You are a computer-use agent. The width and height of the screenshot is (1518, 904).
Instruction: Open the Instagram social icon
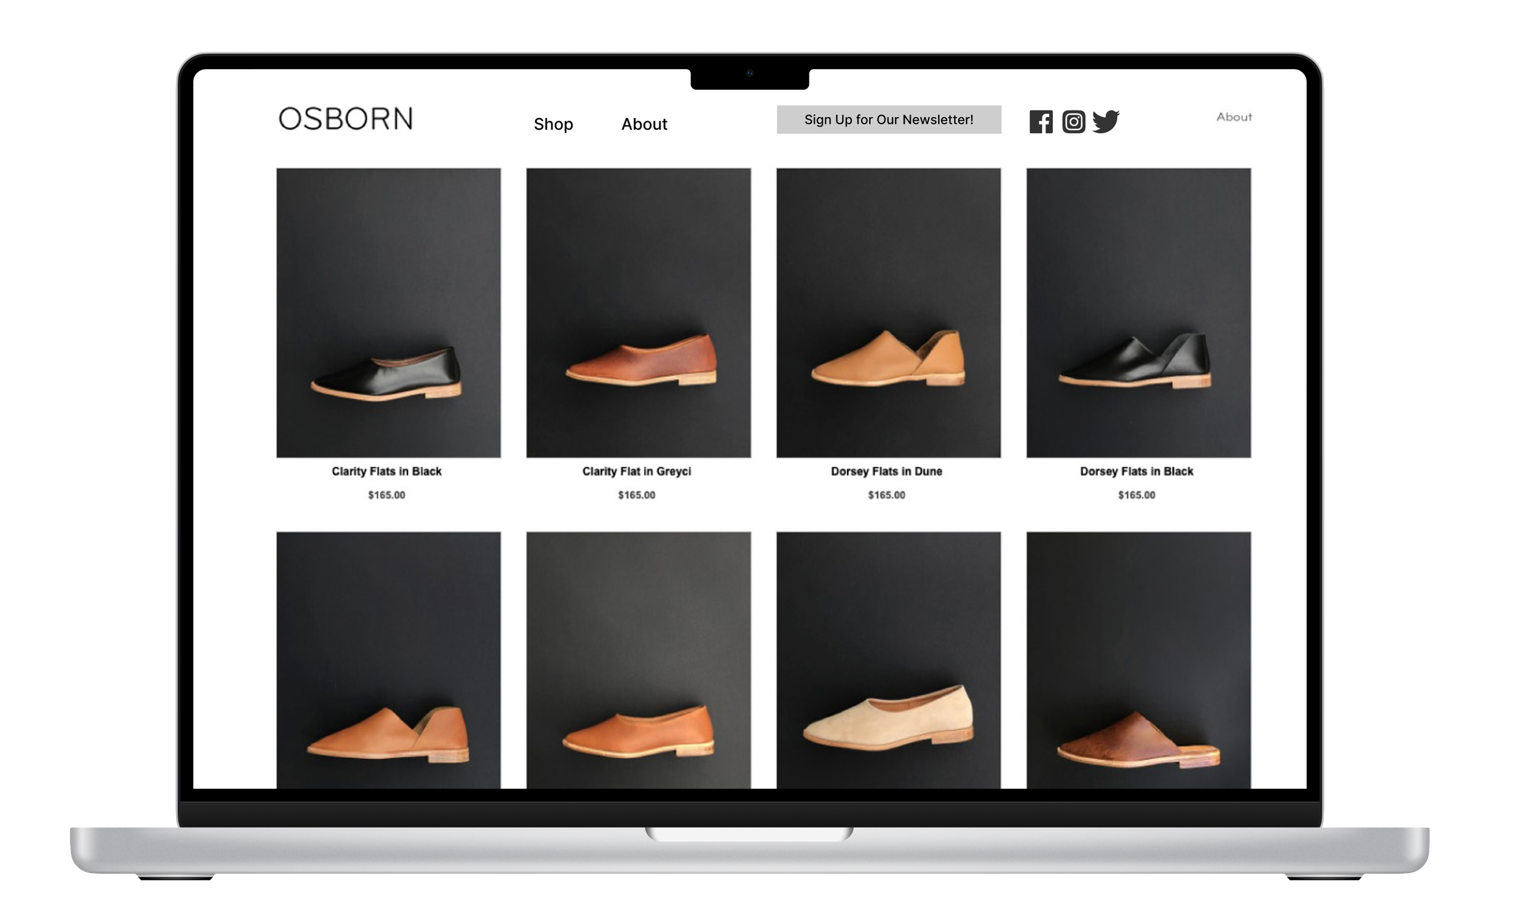pos(1074,122)
